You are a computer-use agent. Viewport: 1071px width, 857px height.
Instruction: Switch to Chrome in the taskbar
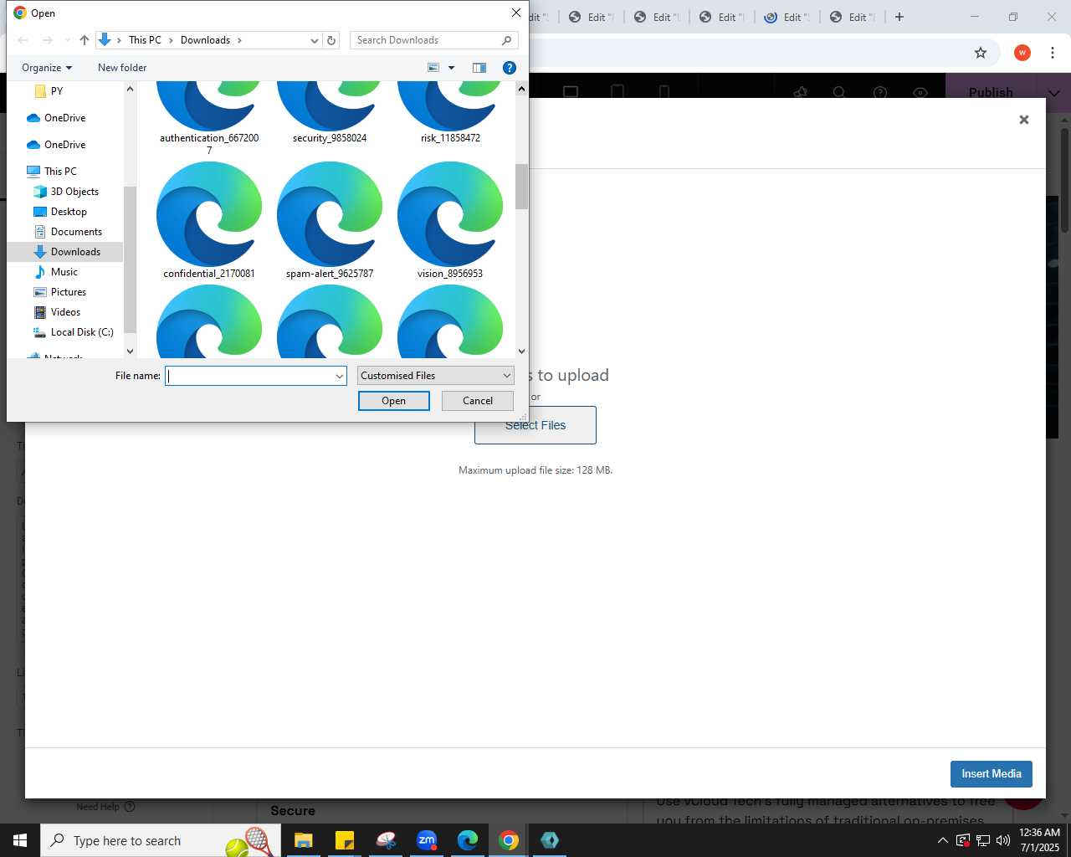point(509,840)
